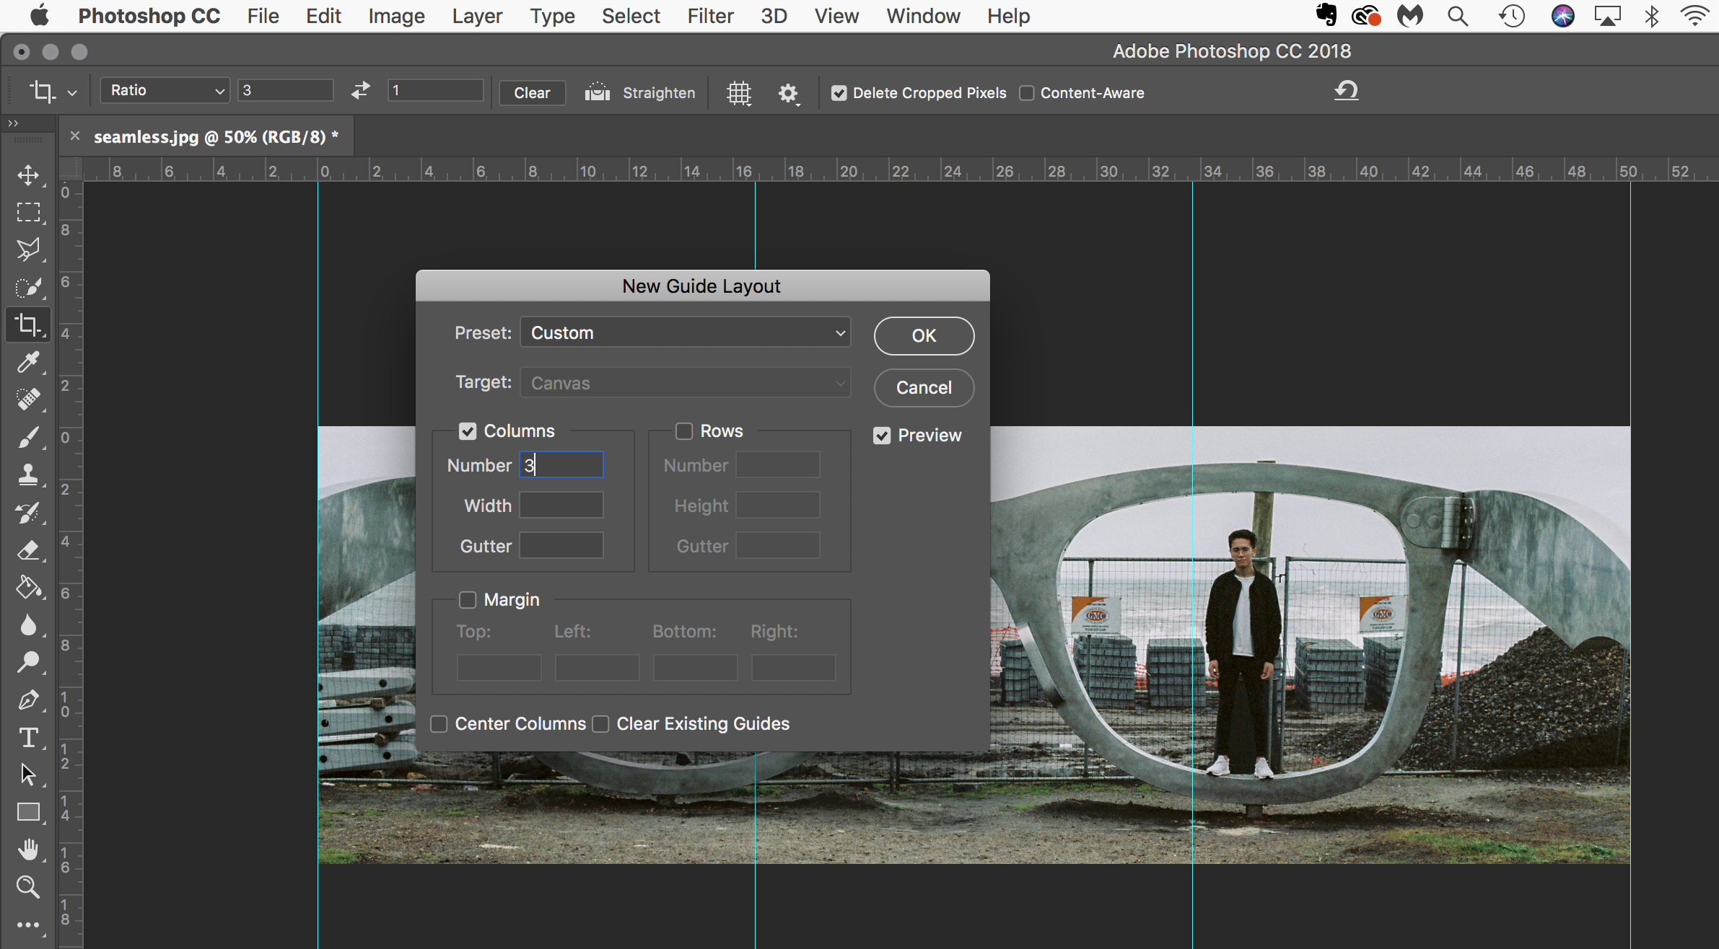Check Clear Existing Guides
The height and width of the screenshot is (949, 1719).
click(x=600, y=724)
